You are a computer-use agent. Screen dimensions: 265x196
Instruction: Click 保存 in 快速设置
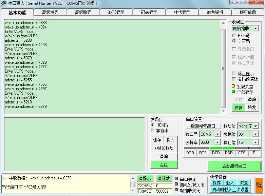(217, 183)
